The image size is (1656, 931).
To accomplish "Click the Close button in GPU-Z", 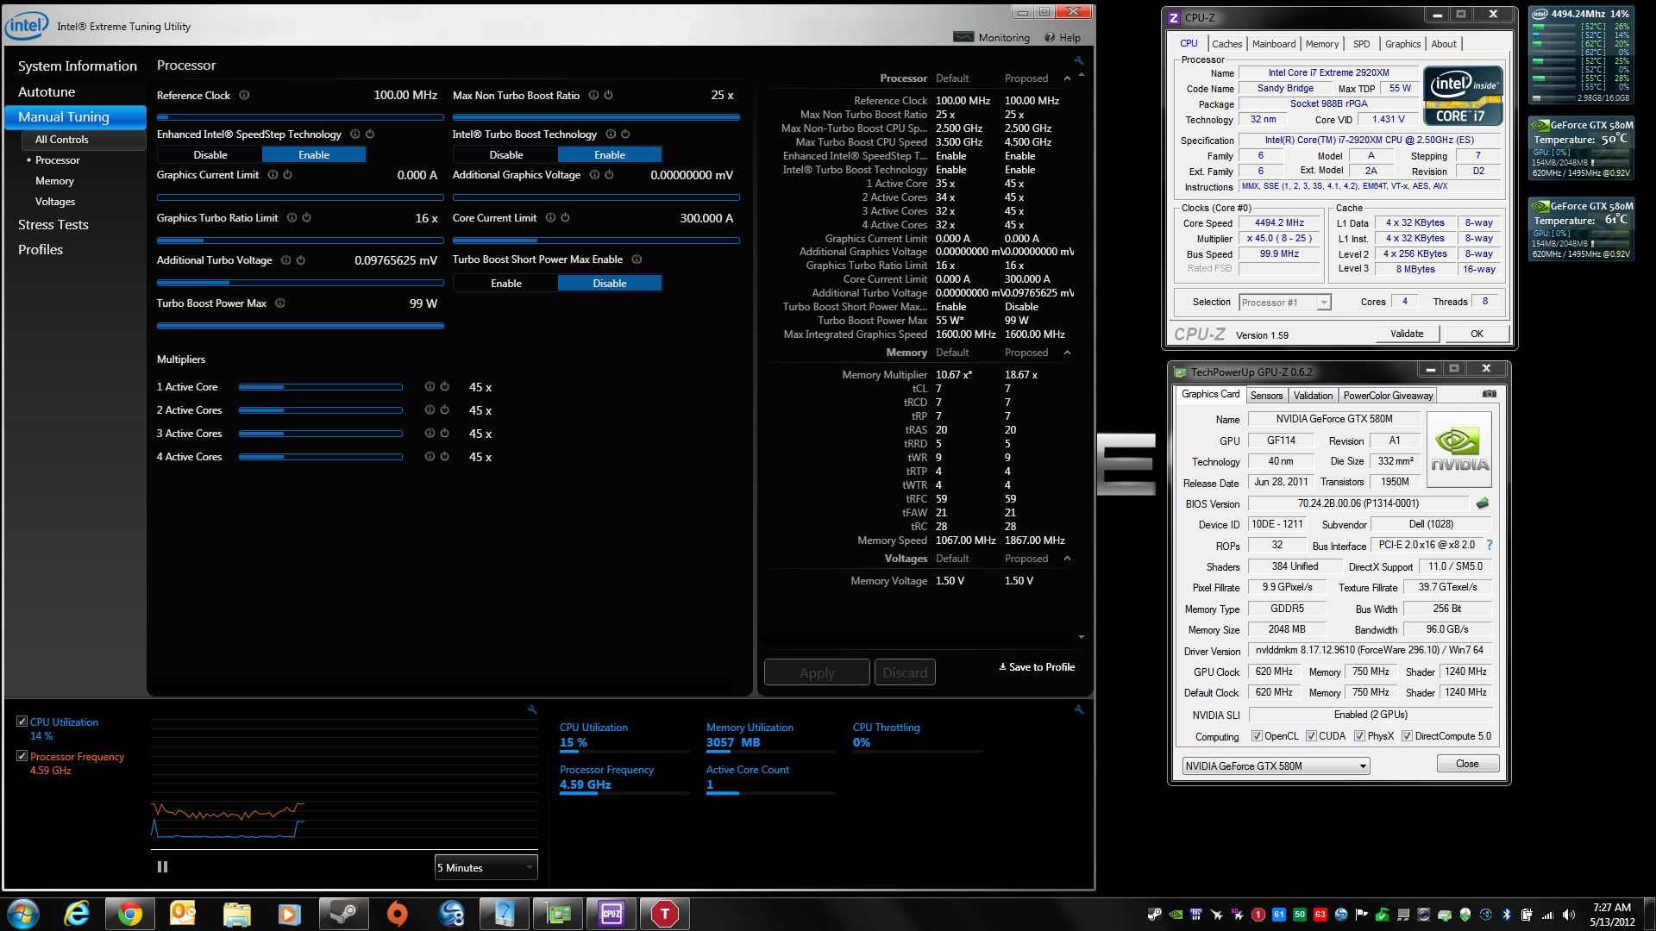I will click(x=1467, y=764).
